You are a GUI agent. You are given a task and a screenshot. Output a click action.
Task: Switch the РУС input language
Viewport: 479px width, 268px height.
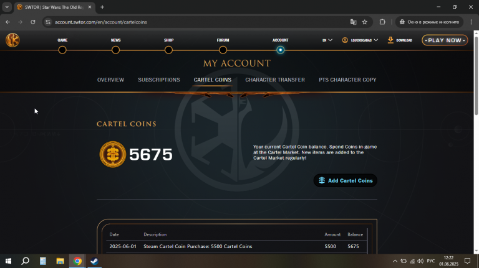431,261
